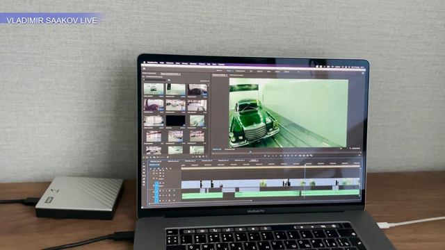Open the Premiere Pro application menu
The height and width of the screenshot is (250, 445).
(152, 62)
